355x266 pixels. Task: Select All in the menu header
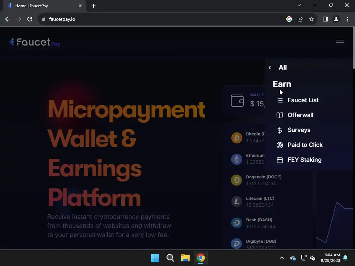pos(283,68)
